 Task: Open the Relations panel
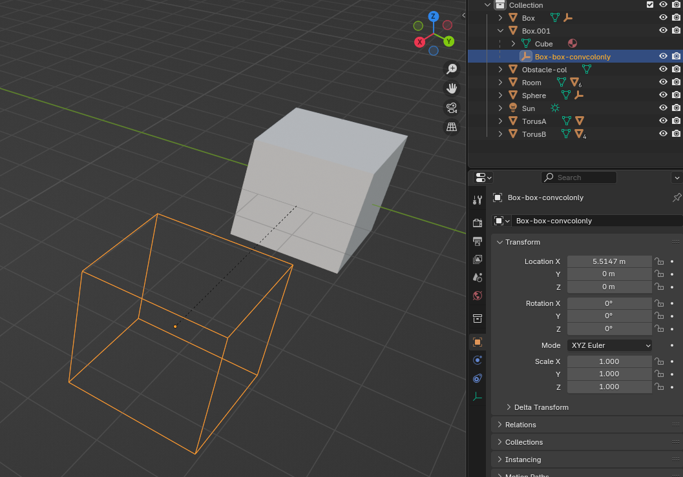coord(521,425)
